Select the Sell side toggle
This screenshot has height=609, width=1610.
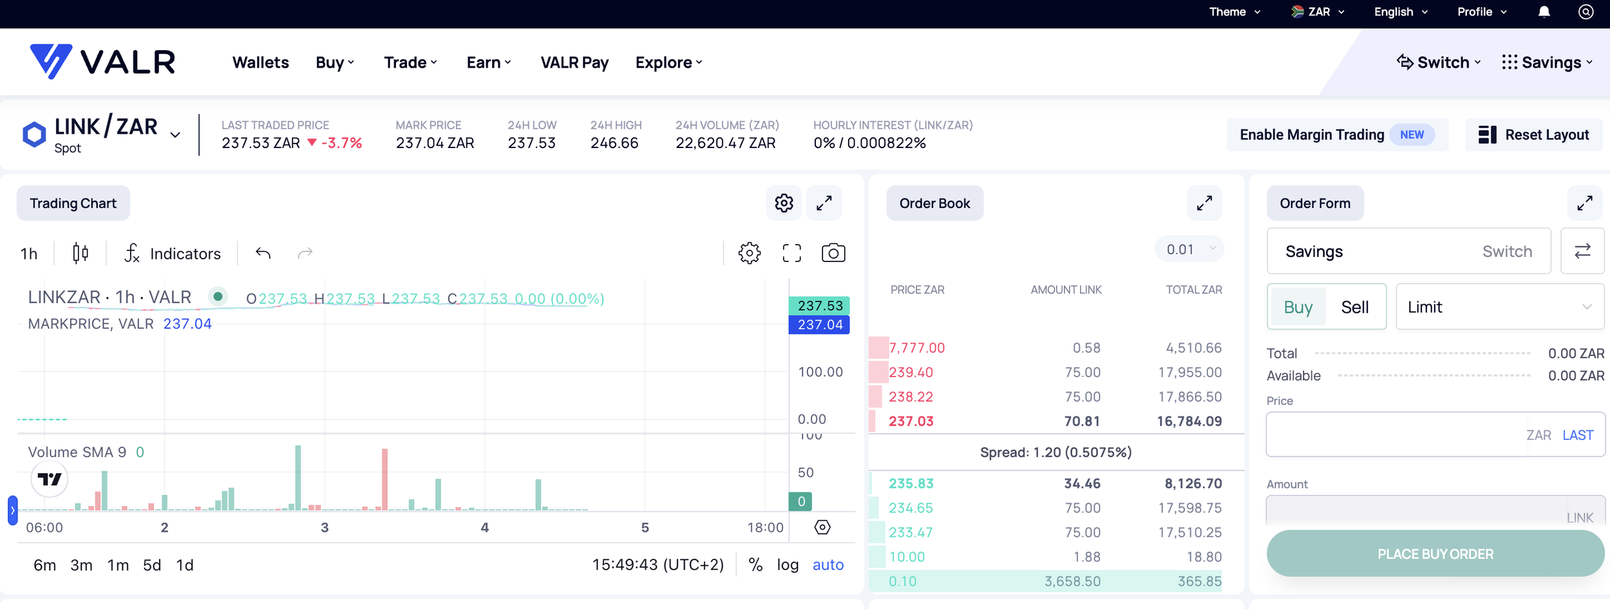pyautogui.click(x=1355, y=307)
